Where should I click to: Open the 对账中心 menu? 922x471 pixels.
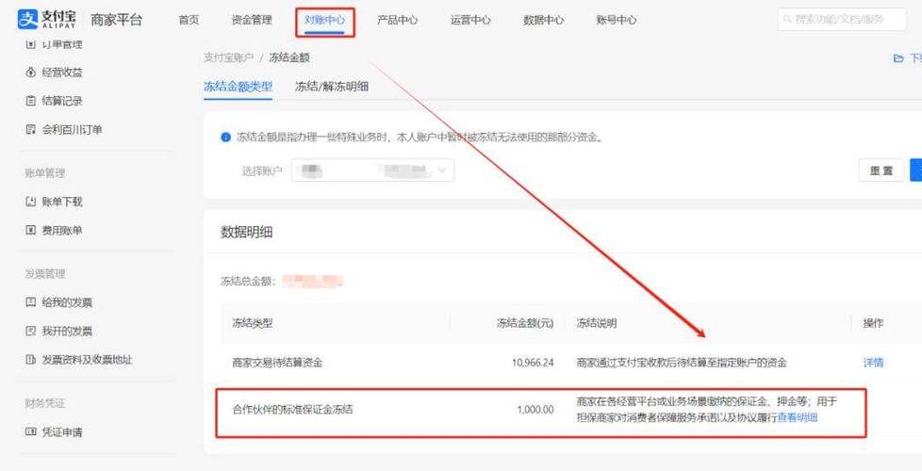[x=324, y=20]
